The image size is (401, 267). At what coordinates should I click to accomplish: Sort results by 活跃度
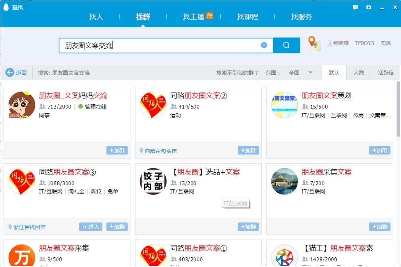point(386,73)
